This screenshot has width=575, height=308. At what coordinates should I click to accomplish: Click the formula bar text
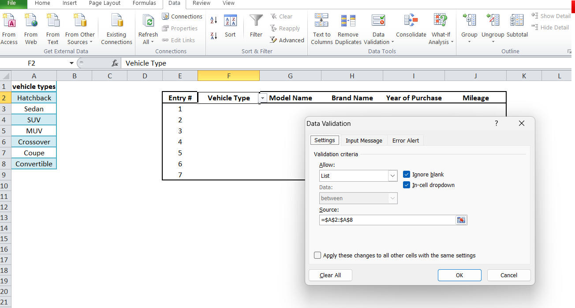(x=146, y=63)
